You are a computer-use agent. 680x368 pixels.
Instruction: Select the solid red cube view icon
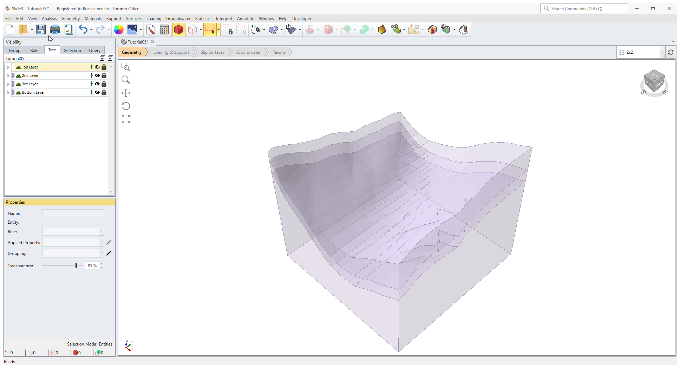(x=178, y=30)
